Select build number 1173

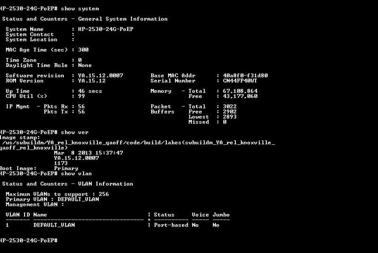[61, 163]
